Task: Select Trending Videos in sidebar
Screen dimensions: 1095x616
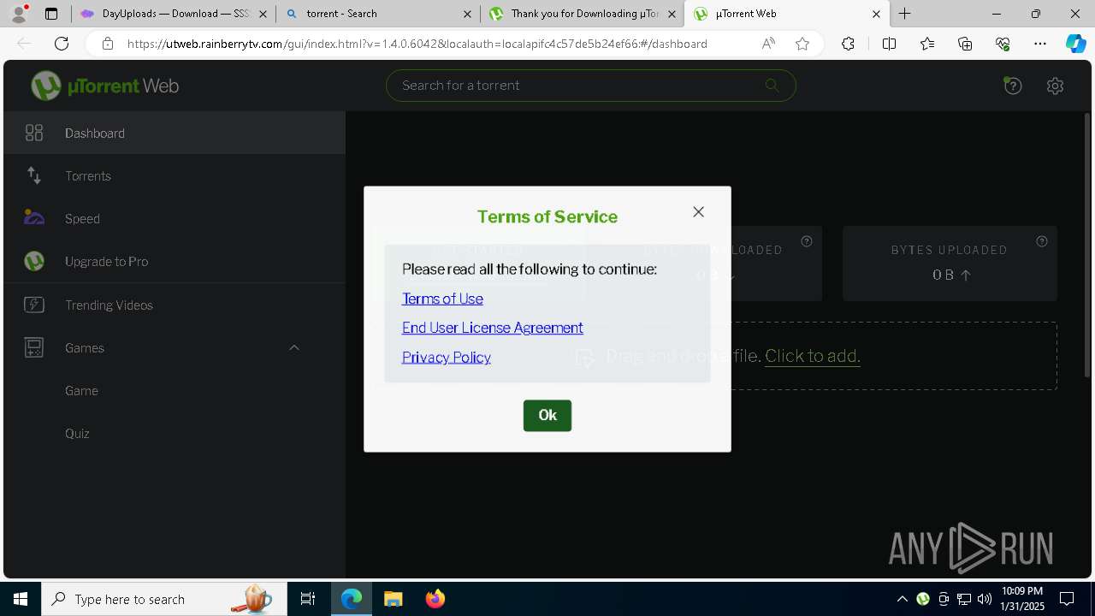Action: click(x=175, y=305)
